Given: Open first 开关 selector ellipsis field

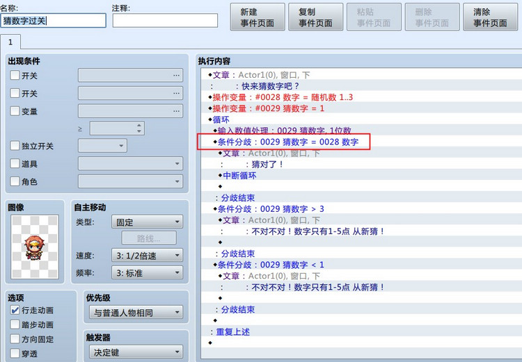Looking at the screenshot, I should tap(131, 75).
